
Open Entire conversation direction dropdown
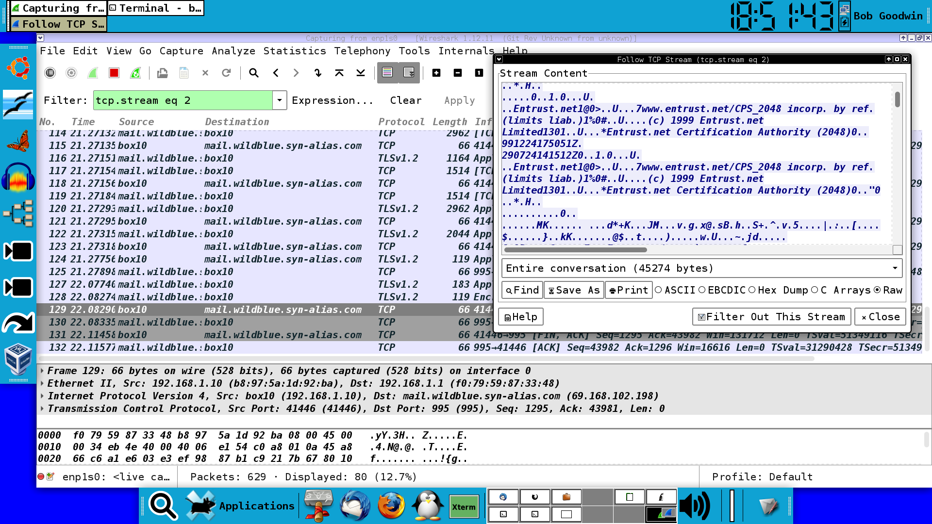point(702,268)
